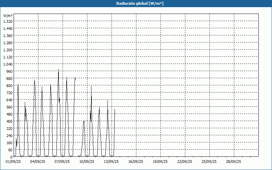
Task: Select the 240 y-axis value
Action: (x=10, y=135)
